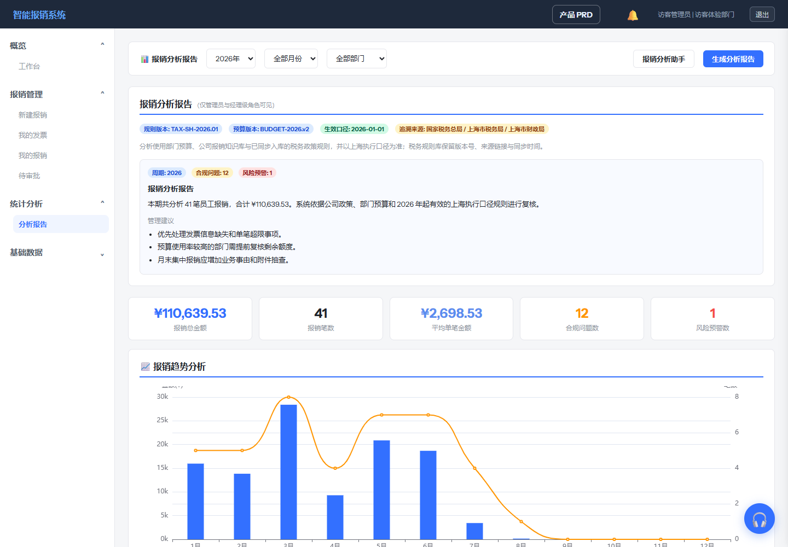
Task: Click the 优先处理发票信息缺失 suggestion line
Action: tap(220, 234)
